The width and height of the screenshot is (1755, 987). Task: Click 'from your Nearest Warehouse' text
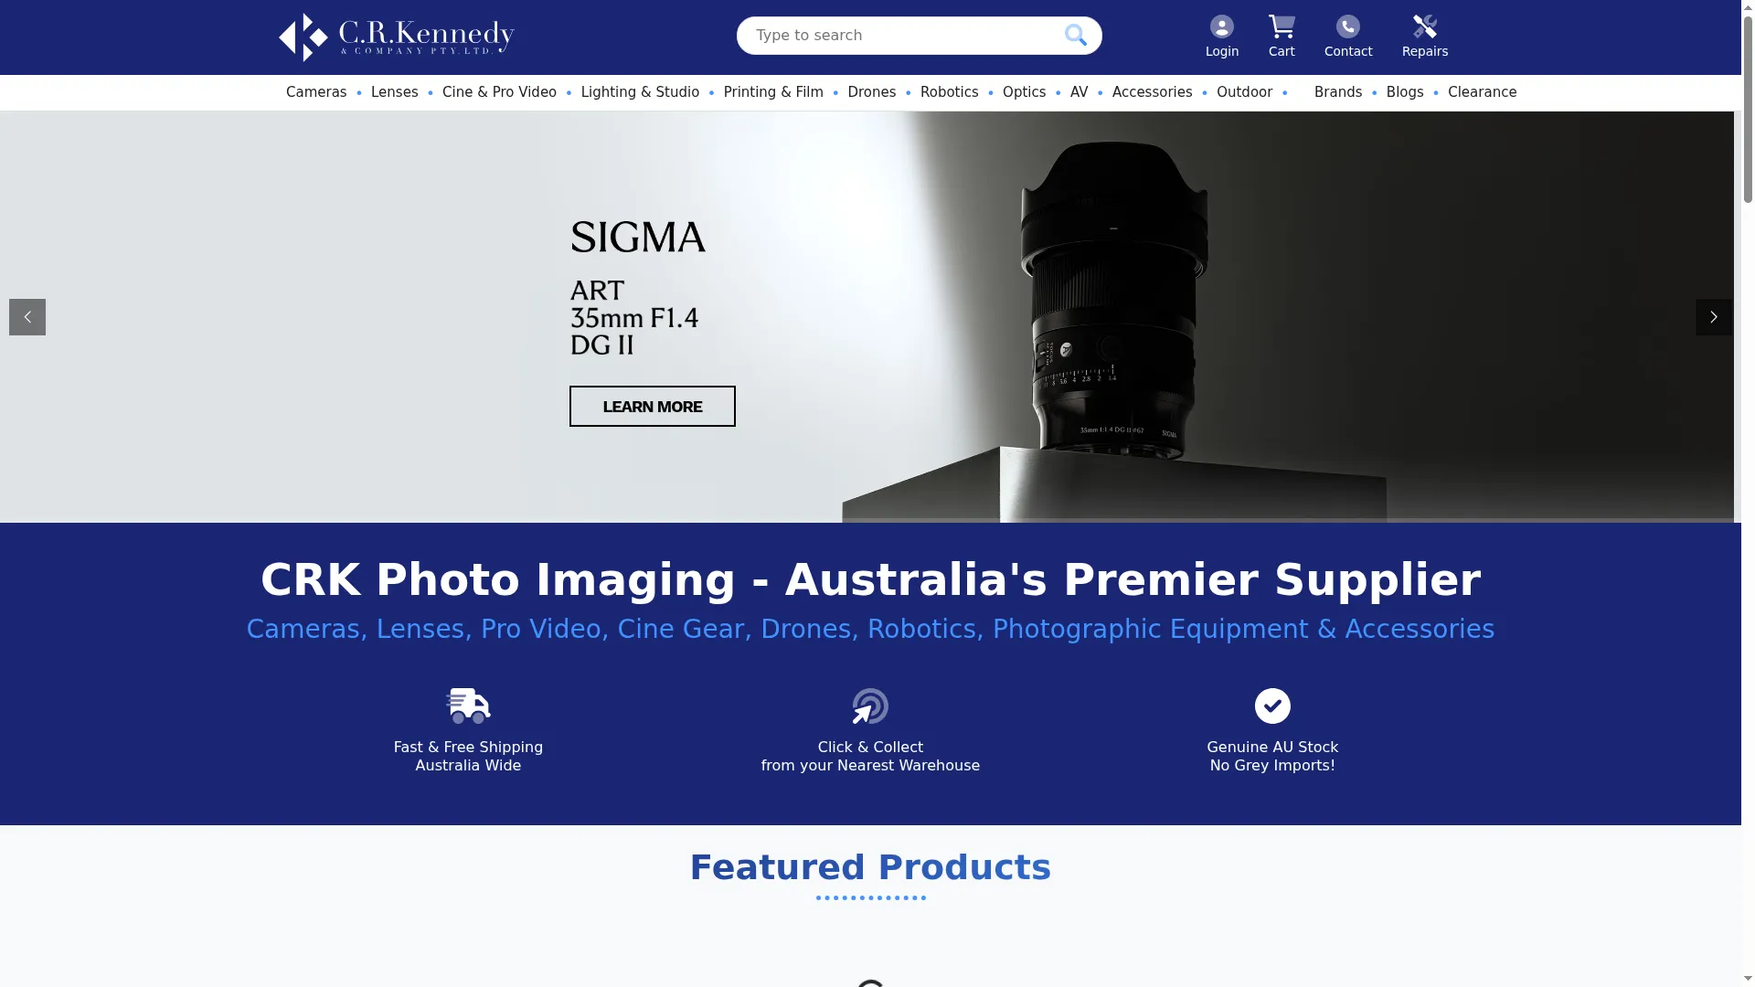870,766
